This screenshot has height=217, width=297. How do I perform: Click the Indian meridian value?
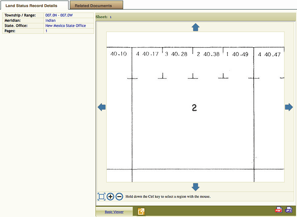click(x=50, y=20)
